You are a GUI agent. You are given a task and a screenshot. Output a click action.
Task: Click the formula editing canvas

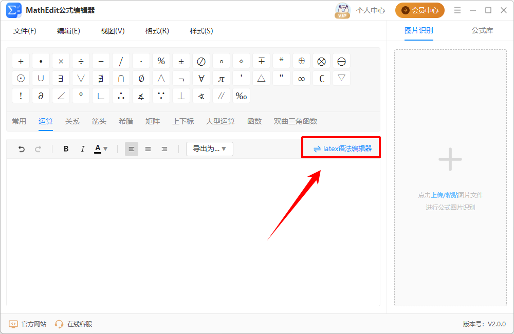(193, 232)
